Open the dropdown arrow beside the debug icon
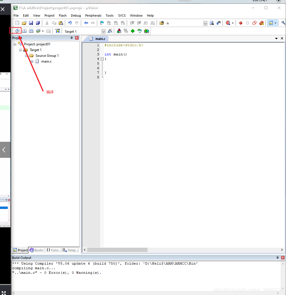286x295 pixels. click(233, 23)
